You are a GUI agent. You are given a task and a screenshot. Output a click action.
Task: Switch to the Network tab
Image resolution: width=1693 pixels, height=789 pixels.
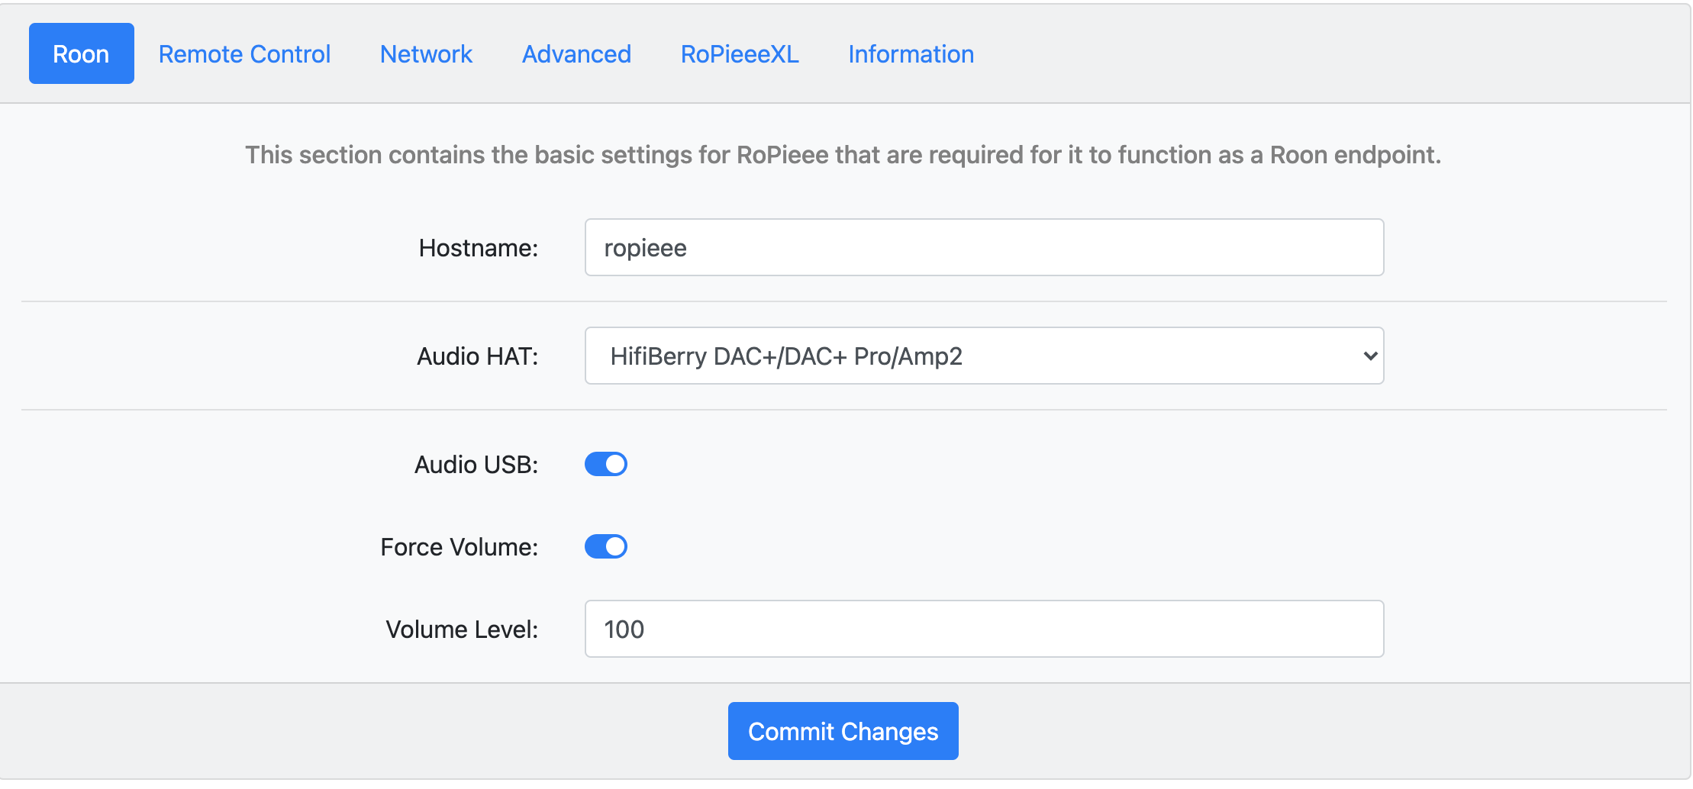(426, 54)
